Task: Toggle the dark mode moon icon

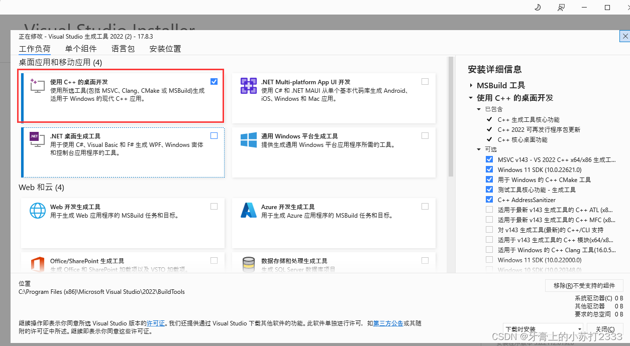Action: tap(538, 7)
